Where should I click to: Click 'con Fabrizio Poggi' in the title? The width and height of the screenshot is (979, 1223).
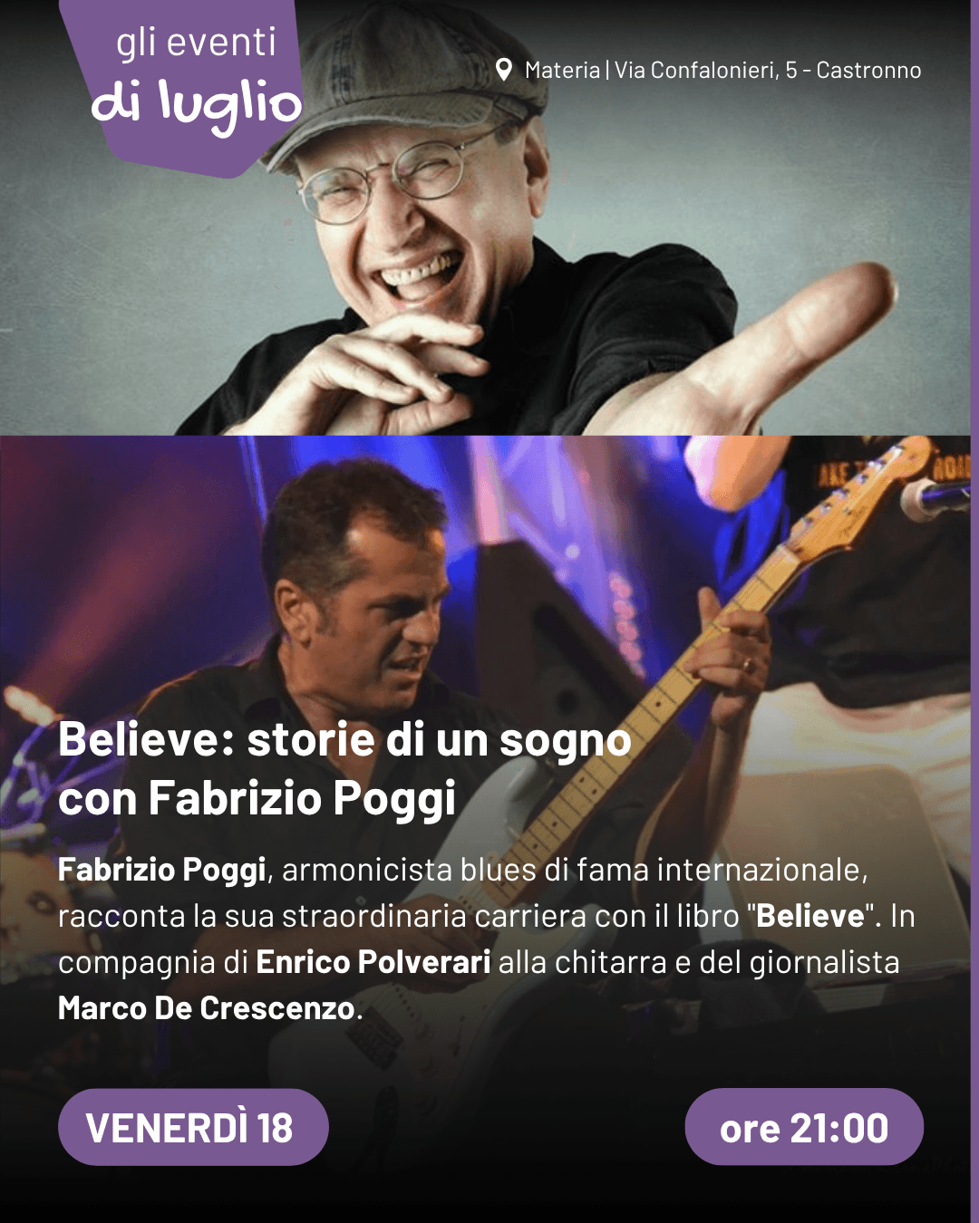pyautogui.click(x=257, y=799)
